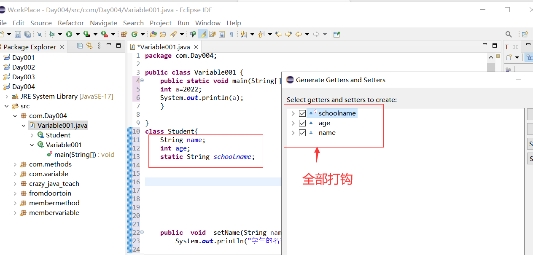Screen dimensions: 533x255
Task: Select the Debug icon in the toolbar
Action: click(52, 34)
